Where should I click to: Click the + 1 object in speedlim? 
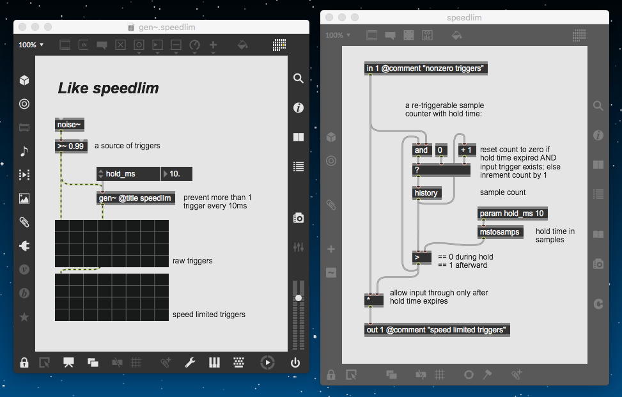466,150
